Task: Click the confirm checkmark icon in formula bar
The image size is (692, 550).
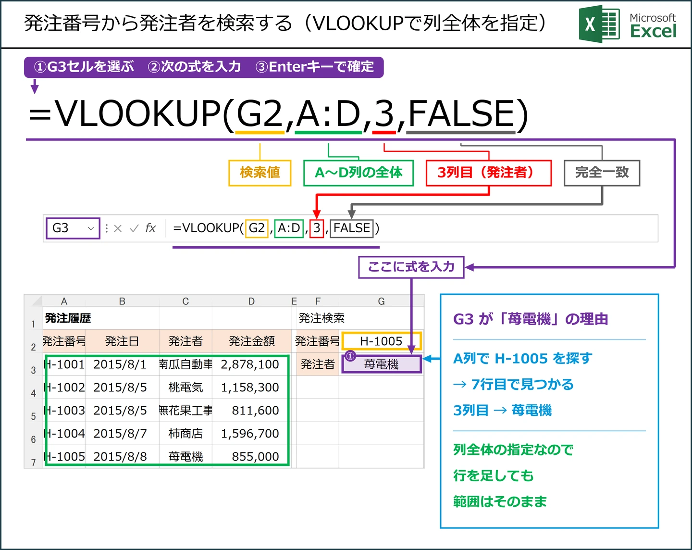Action: pos(135,228)
